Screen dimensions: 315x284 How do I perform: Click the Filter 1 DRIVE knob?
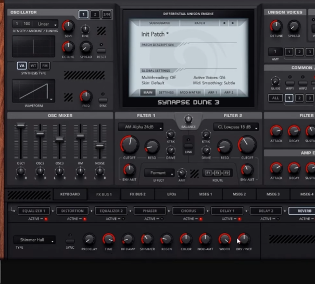click(x=171, y=151)
